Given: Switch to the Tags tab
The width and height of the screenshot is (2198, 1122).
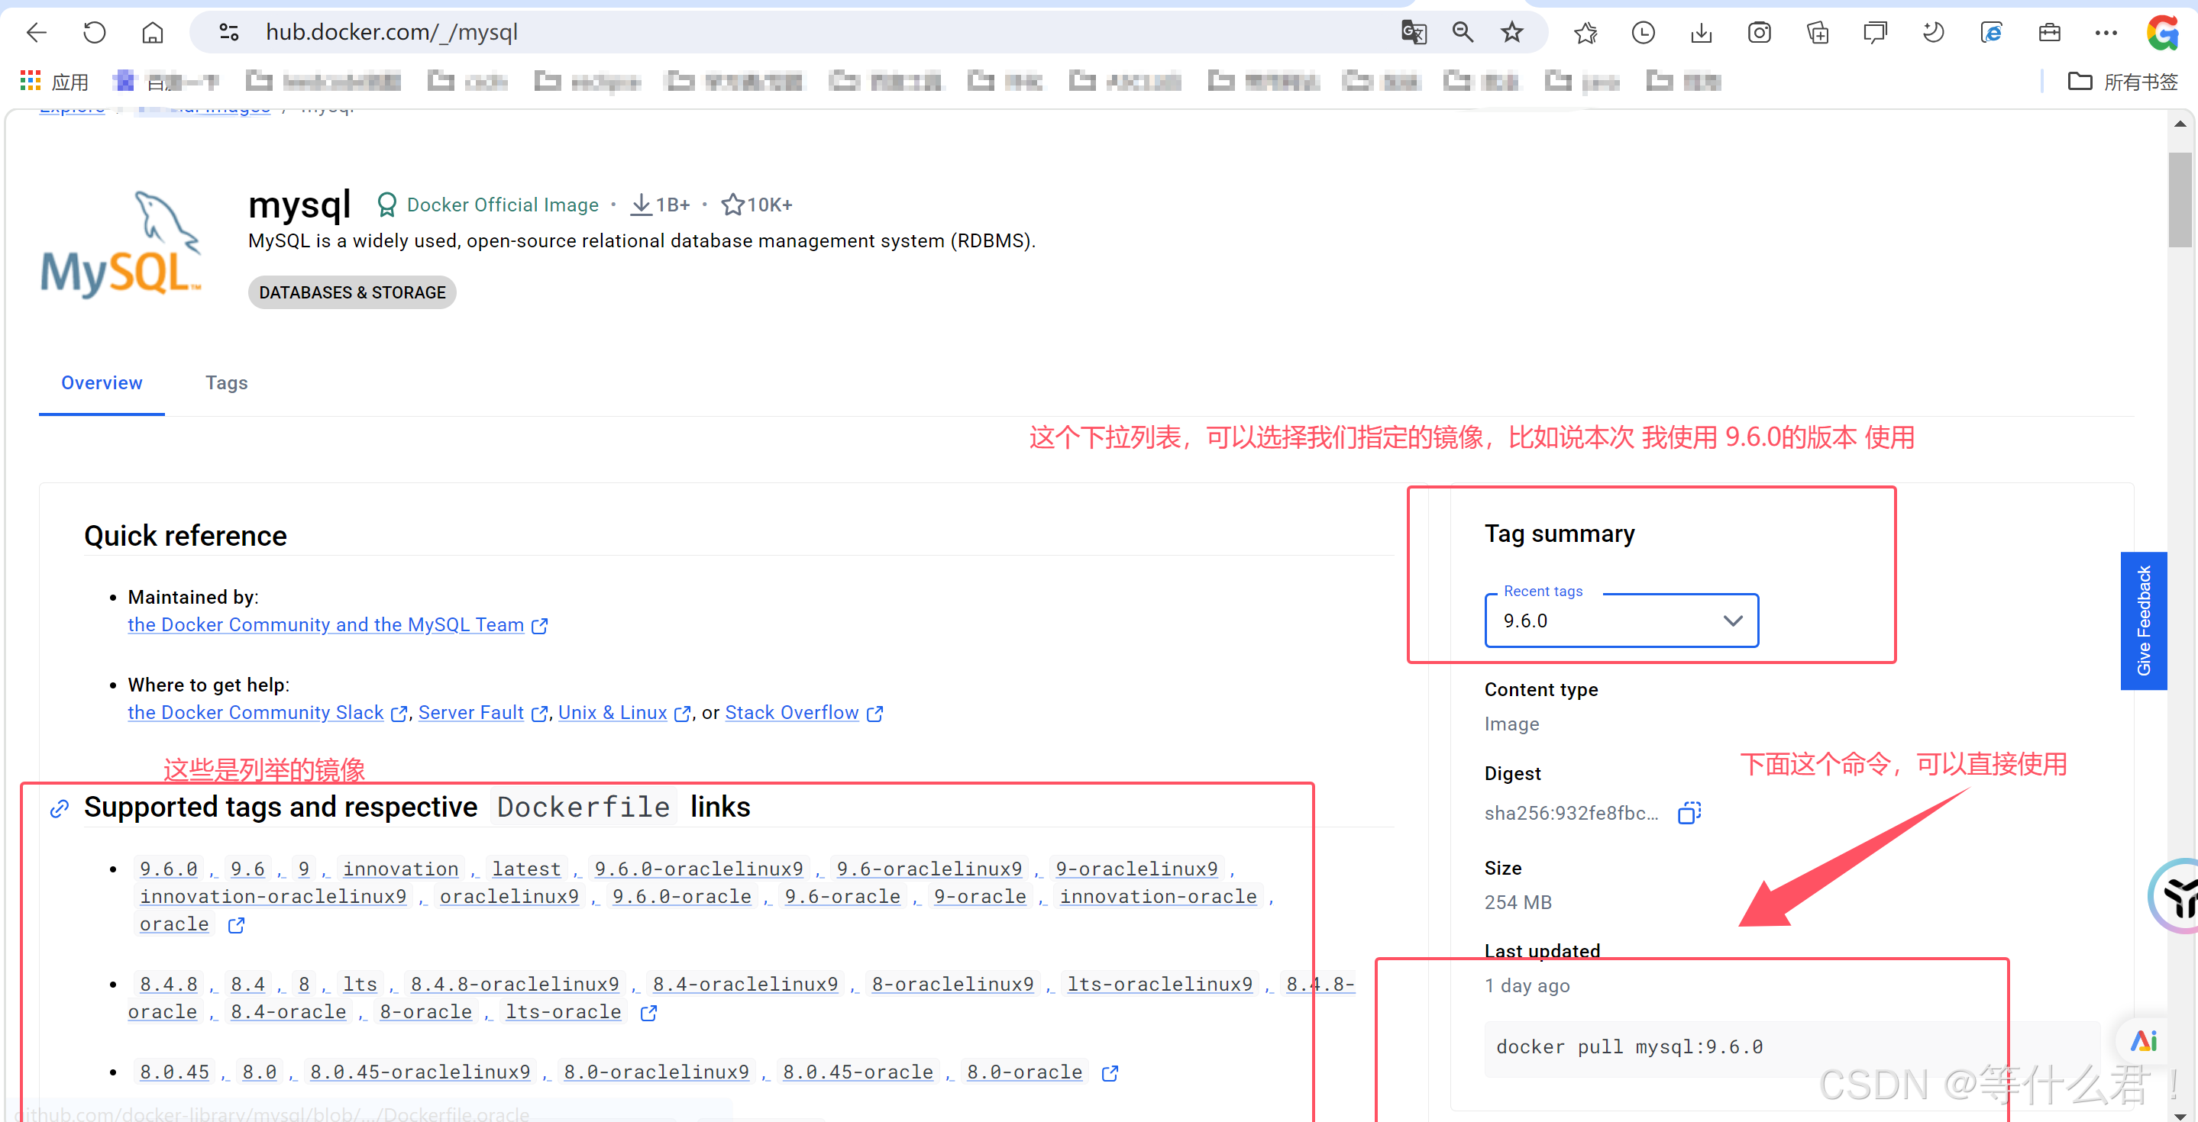Looking at the screenshot, I should click(226, 383).
